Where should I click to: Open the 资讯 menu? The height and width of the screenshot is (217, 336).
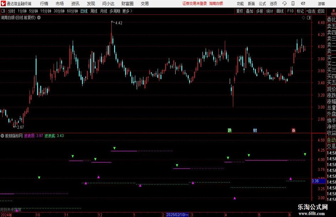[x=75, y=4]
